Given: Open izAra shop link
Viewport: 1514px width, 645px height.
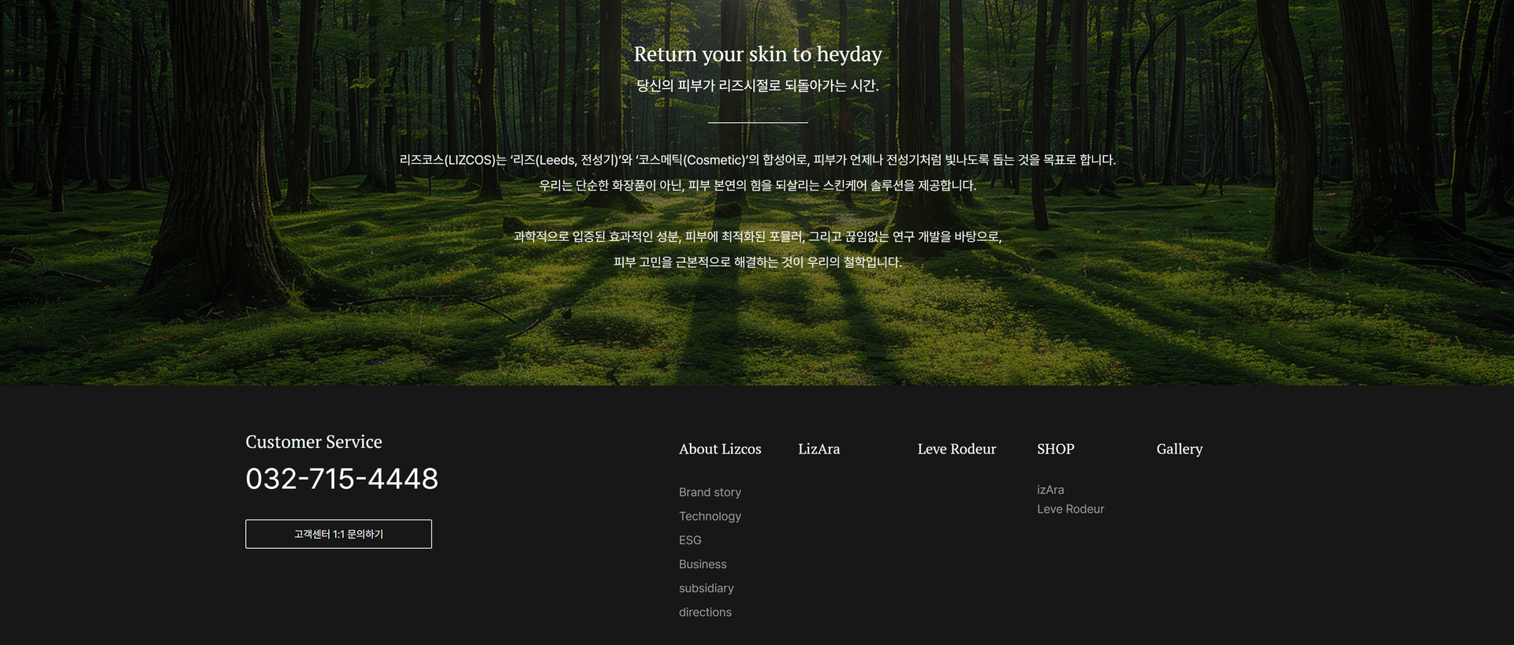Looking at the screenshot, I should pos(1050,490).
